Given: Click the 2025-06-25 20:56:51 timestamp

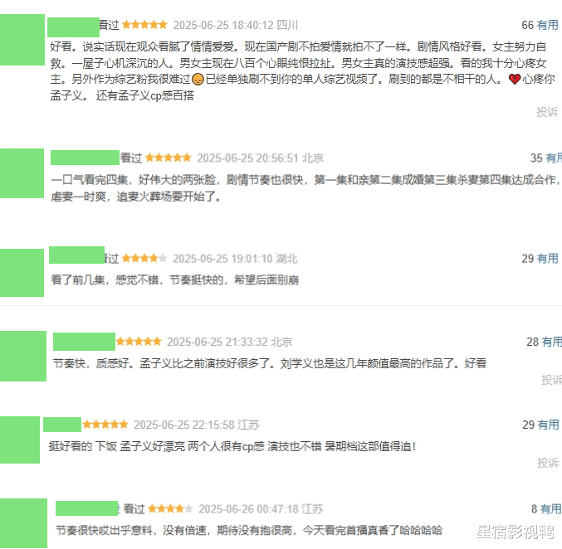Looking at the screenshot, I should [x=247, y=158].
